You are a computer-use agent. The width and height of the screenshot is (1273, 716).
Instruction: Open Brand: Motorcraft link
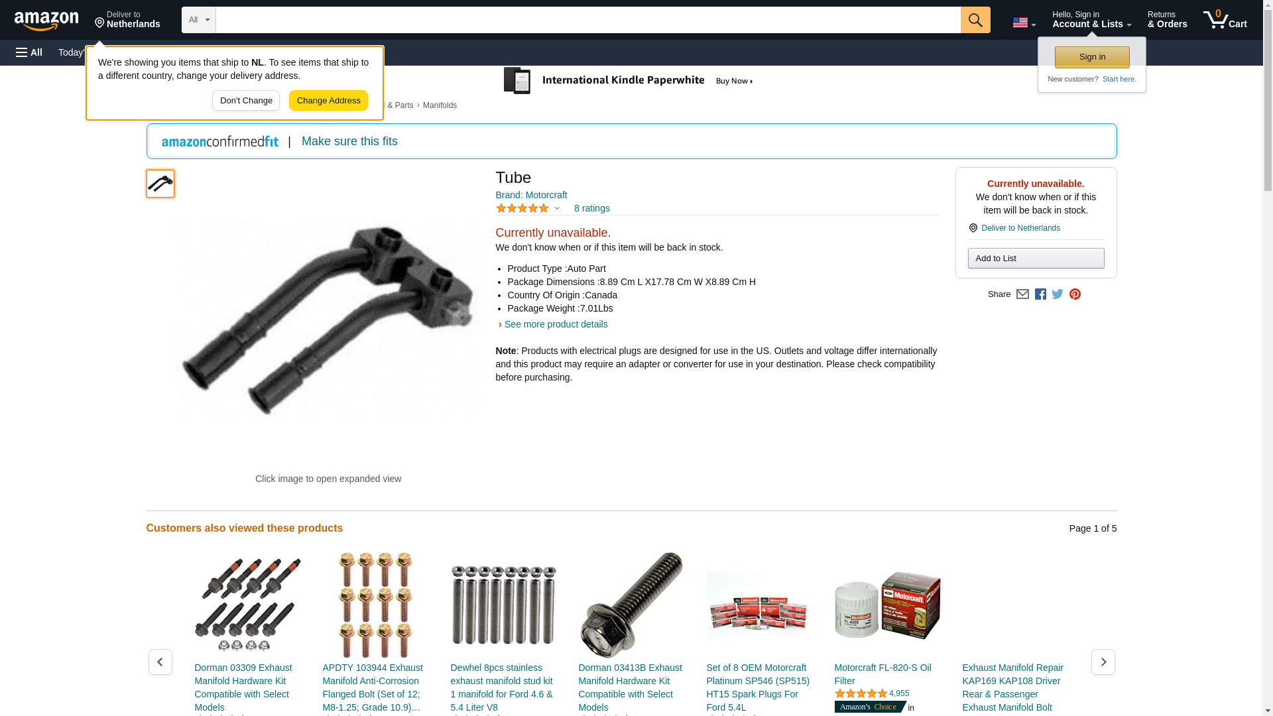coord(531,195)
